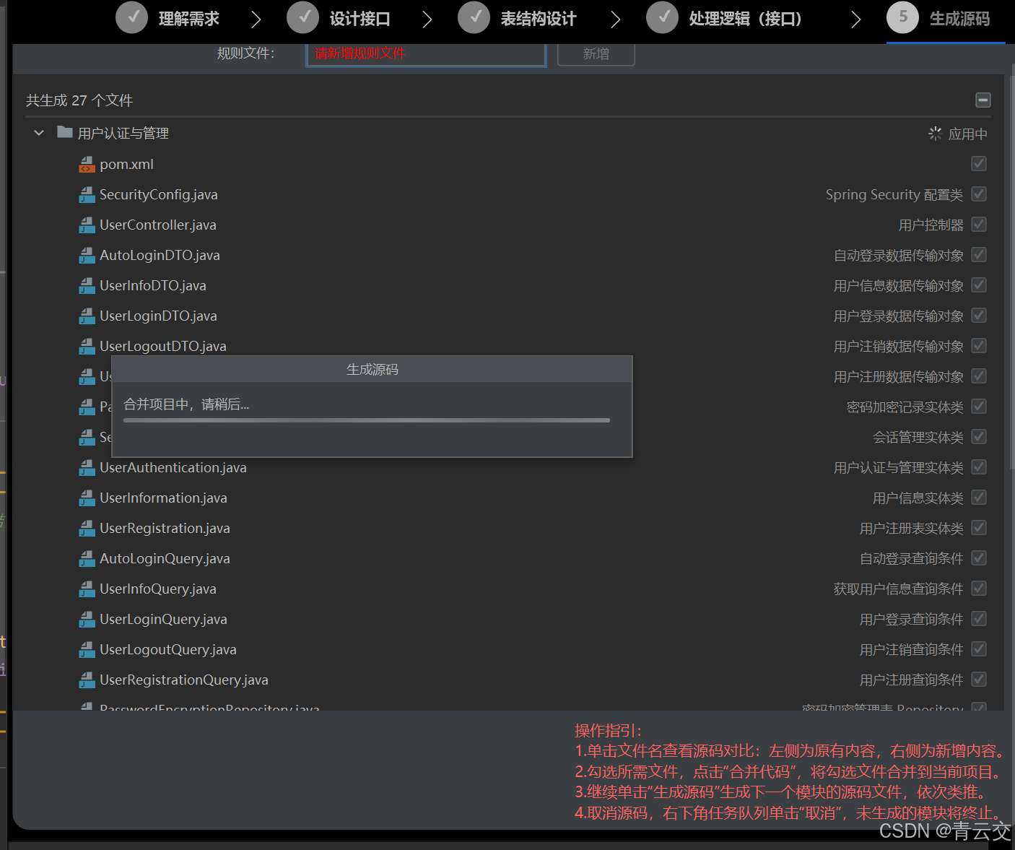
Task: Click the 新增 button
Action: click(x=596, y=54)
